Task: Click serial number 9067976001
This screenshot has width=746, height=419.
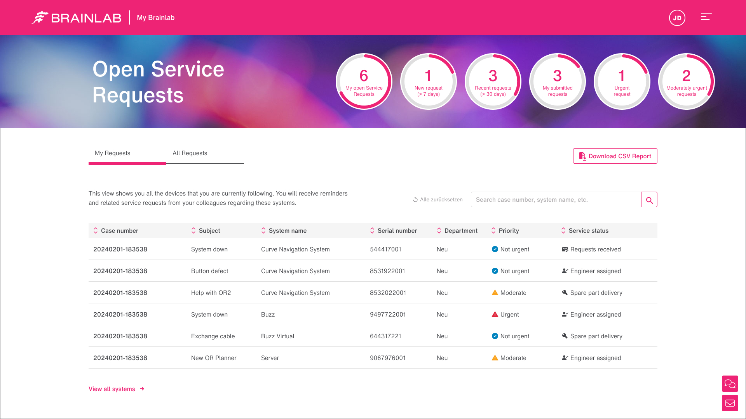Action: click(388, 358)
